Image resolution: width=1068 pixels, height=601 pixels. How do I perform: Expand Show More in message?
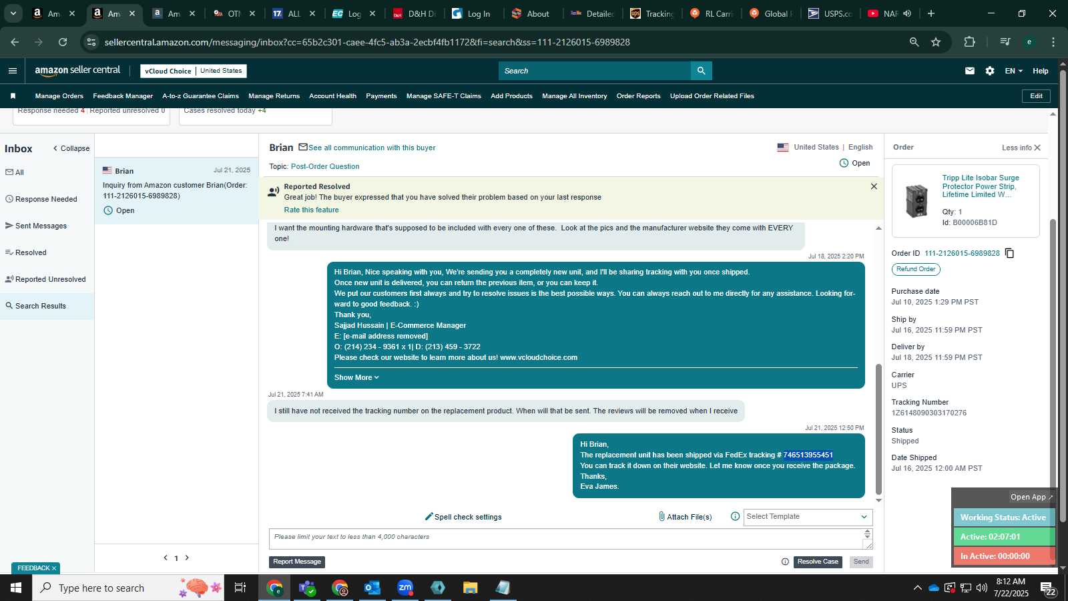coord(356,377)
